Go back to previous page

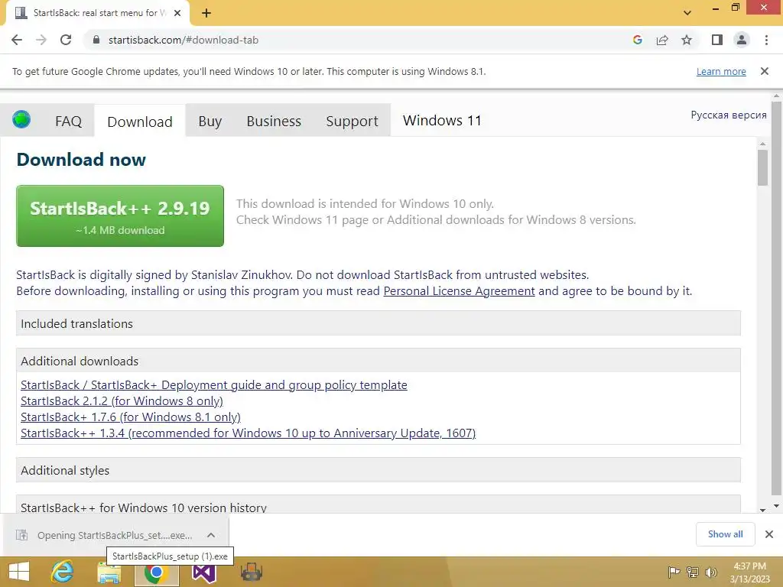pyautogui.click(x=17, y=40)
